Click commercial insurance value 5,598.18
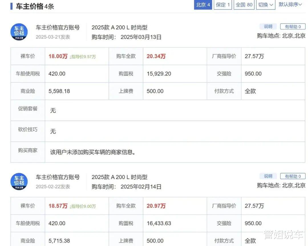This screenshot has width=308, height=246. point(59,91)
